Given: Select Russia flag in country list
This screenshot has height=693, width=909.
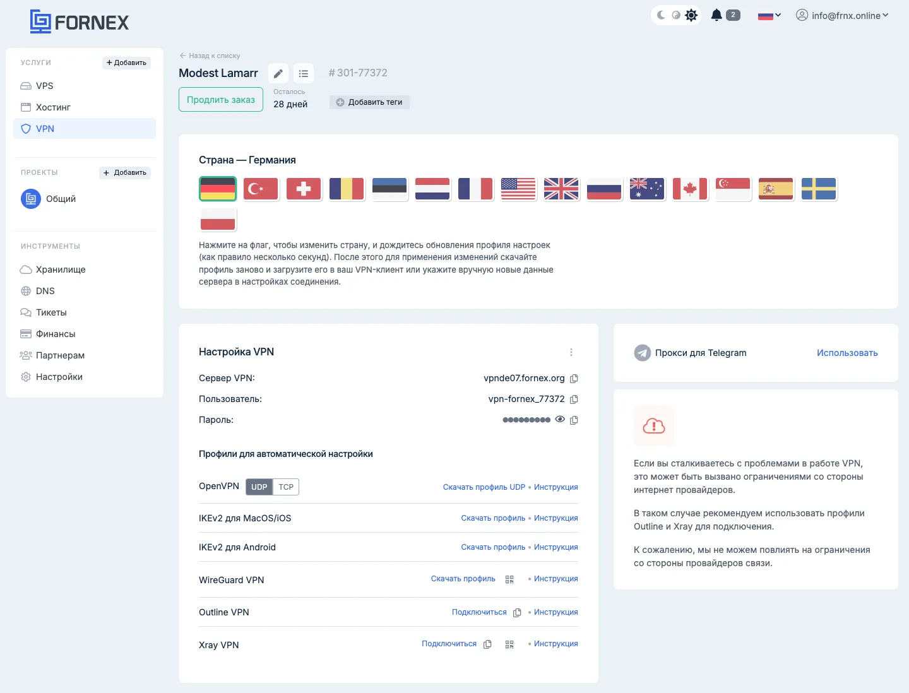Looking at the screenshot, I should [604, 189].
